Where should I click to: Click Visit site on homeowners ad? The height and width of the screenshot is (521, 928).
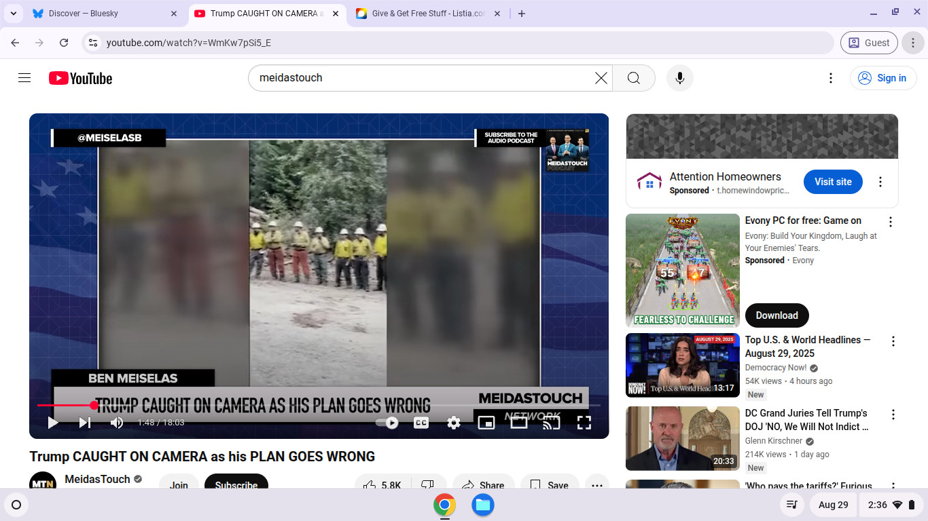point(833,182)
